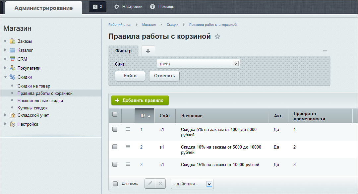Click the Приоритет применимости column header
The width and height of the screenshot is (358, 194).
pyautogui.click(x=320, y=116)
